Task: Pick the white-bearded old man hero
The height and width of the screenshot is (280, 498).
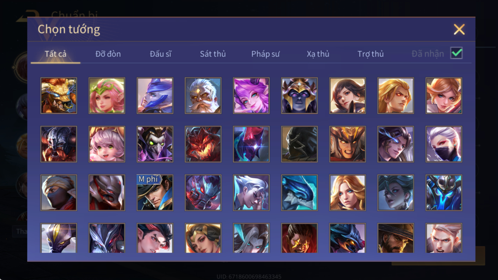Action: coord(203,96)
